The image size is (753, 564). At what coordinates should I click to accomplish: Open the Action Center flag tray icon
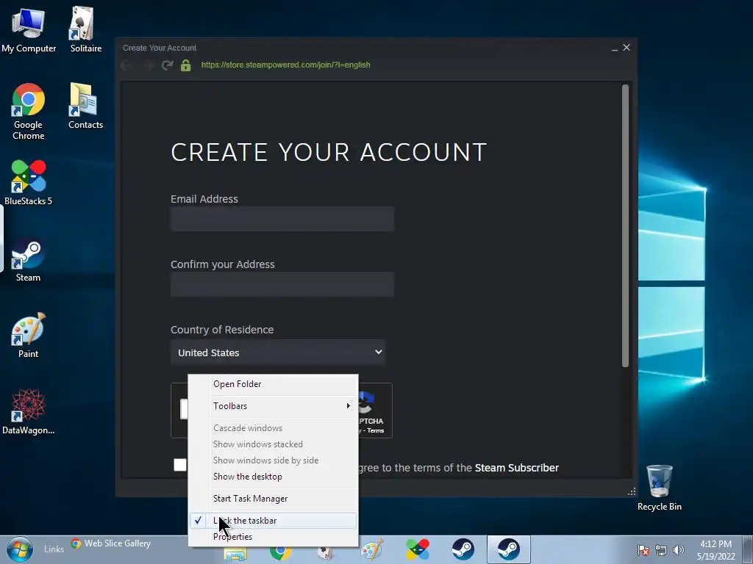pyautogui.click(x=643, y=550)
